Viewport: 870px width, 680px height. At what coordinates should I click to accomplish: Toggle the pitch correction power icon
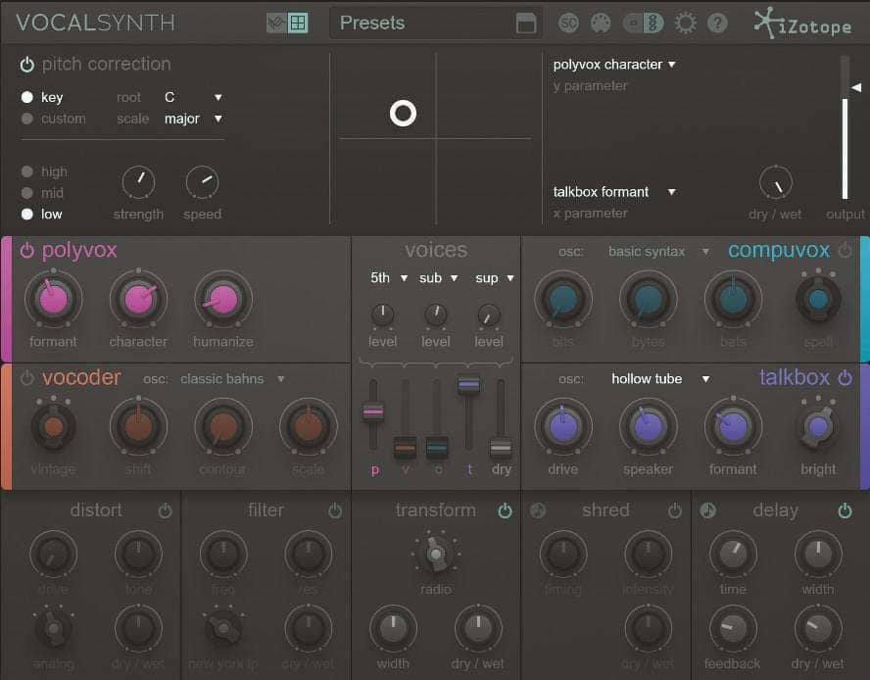26,65
